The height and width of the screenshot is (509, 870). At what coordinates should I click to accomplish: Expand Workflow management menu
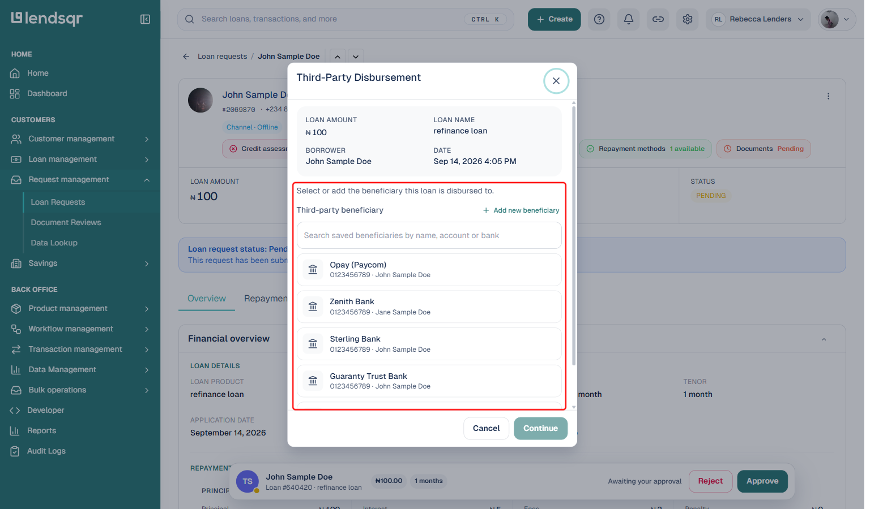80,329
